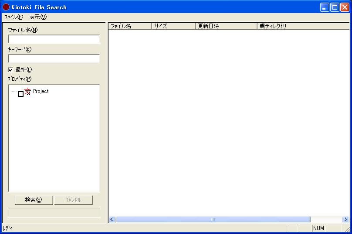352x234 pixels.
Task: Maximize the Kintoki File Search window
Action: [335, 7]
